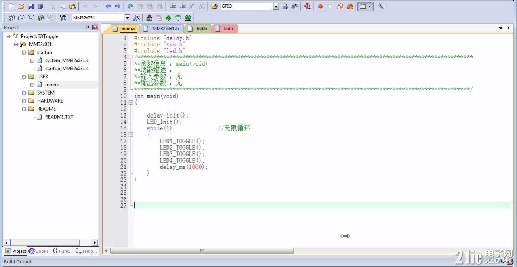Open Manage Project Items colored boxes icon

click(149, 18)
